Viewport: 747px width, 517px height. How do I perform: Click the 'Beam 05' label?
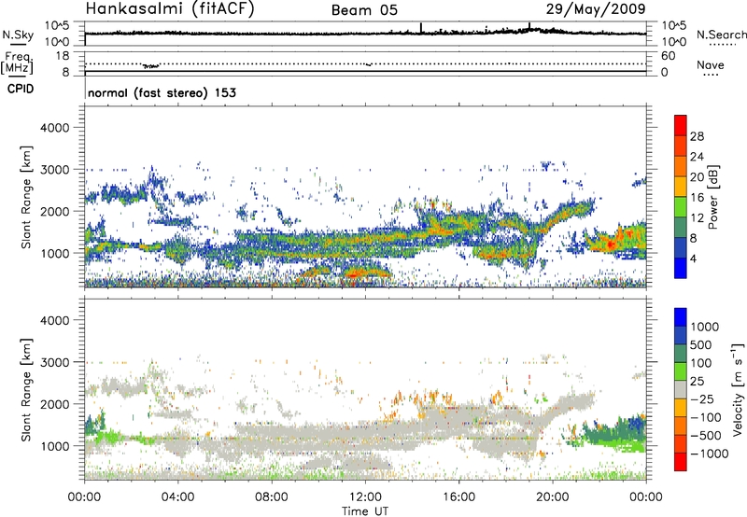[364, 10]
